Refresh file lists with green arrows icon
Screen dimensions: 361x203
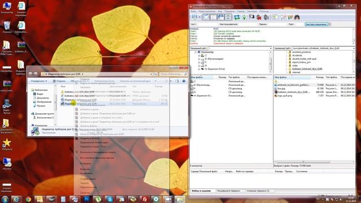(x=237, y=17)
